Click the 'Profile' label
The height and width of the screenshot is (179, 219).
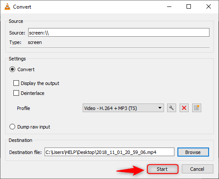coord(23,108)
